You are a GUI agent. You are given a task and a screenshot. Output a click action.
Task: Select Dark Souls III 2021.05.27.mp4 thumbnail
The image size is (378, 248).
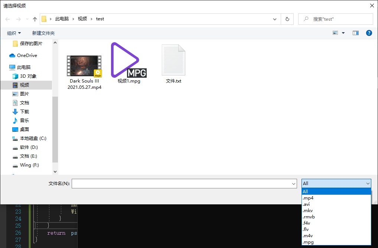(x=84, y=66)
